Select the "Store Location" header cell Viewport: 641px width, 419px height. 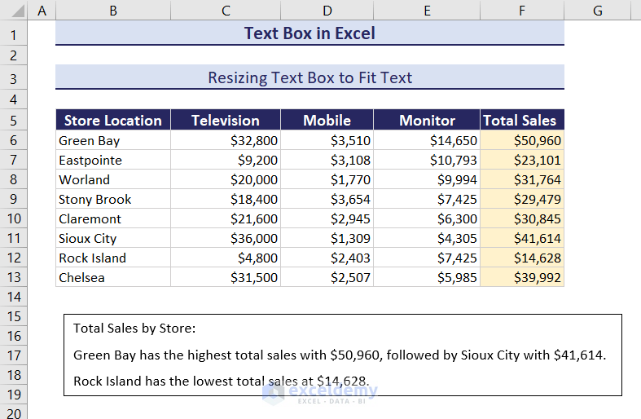pos(113,121)
